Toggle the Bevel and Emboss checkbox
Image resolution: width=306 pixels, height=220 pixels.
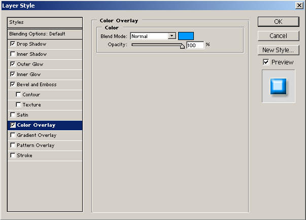[13, 84]
